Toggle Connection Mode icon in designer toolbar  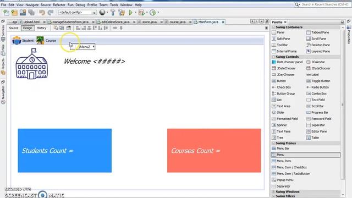point(62,28)
